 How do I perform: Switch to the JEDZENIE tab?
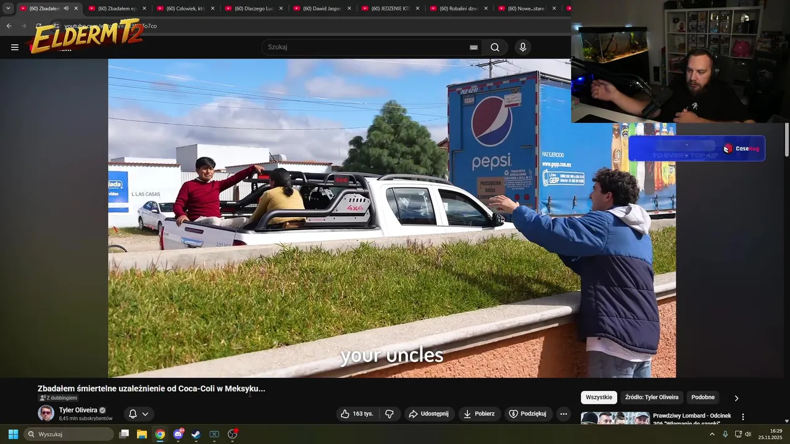click(x=390, y=9)
